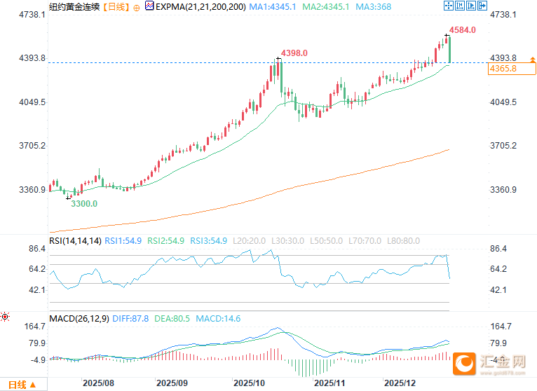Click the MACD:14.6 readout
The height and width of the screenshot is (391, 537).
[x=218, y=318]
